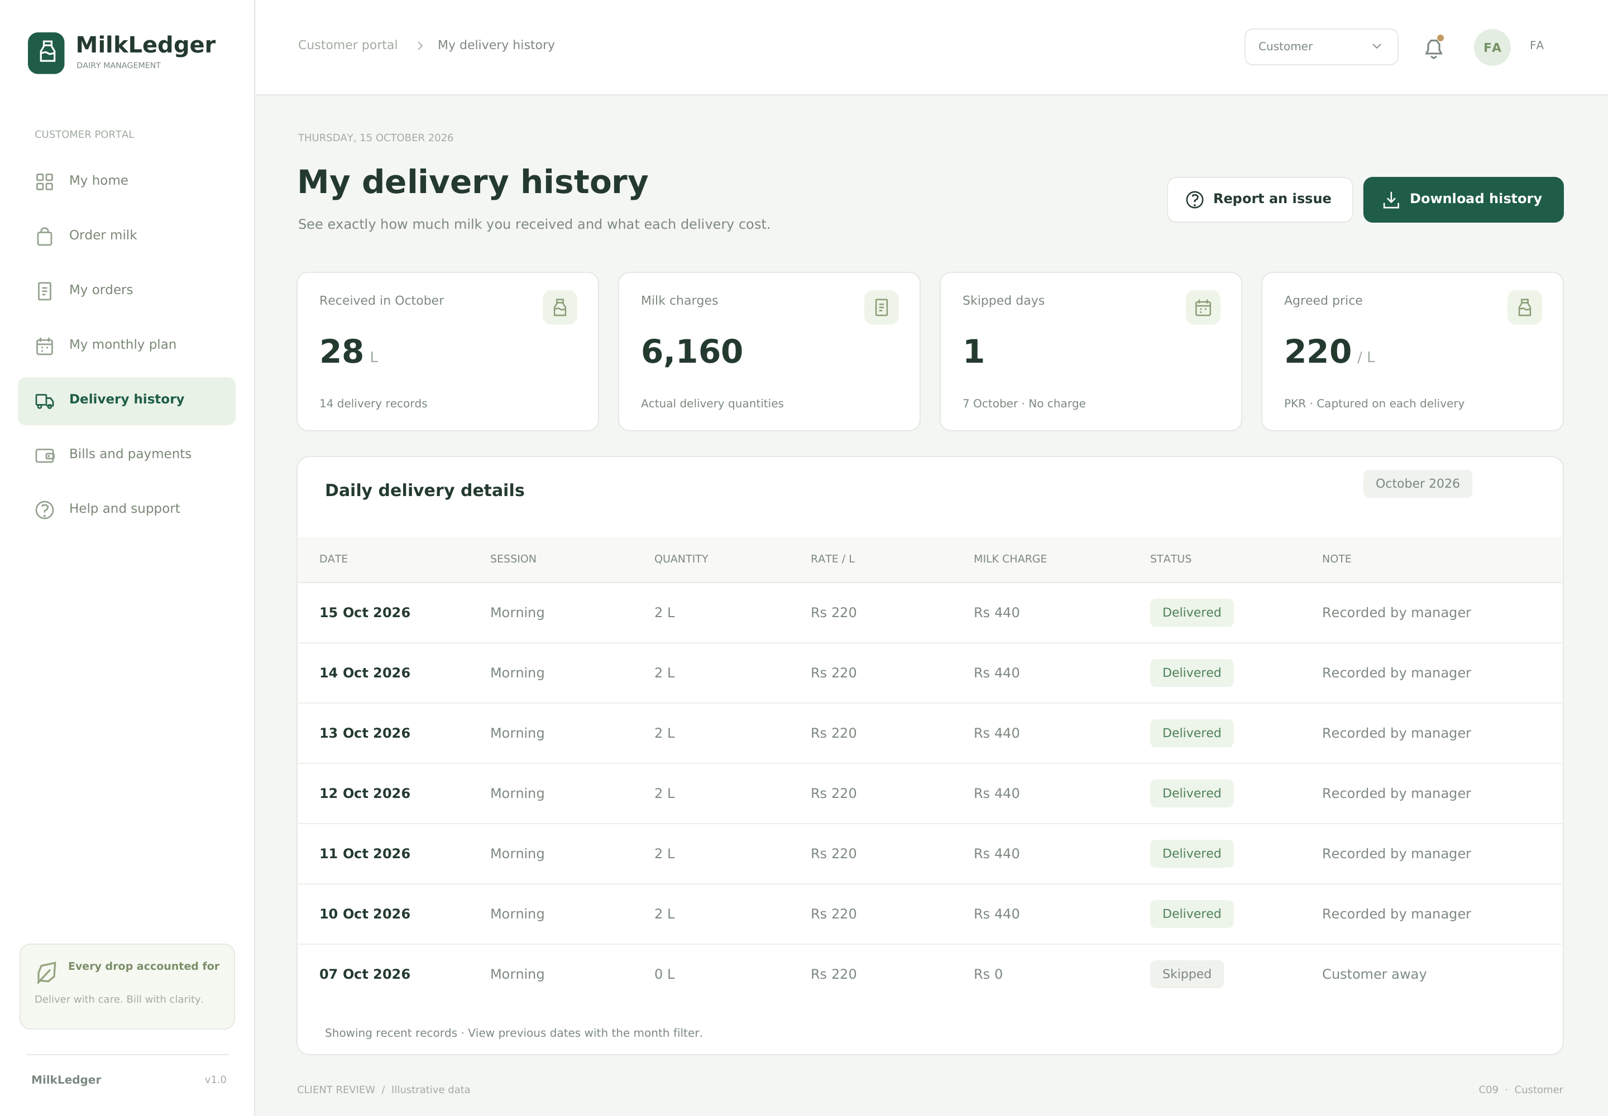Select Delivery history menu item
Screen dimensions: 1608x1116
(127, 401)
